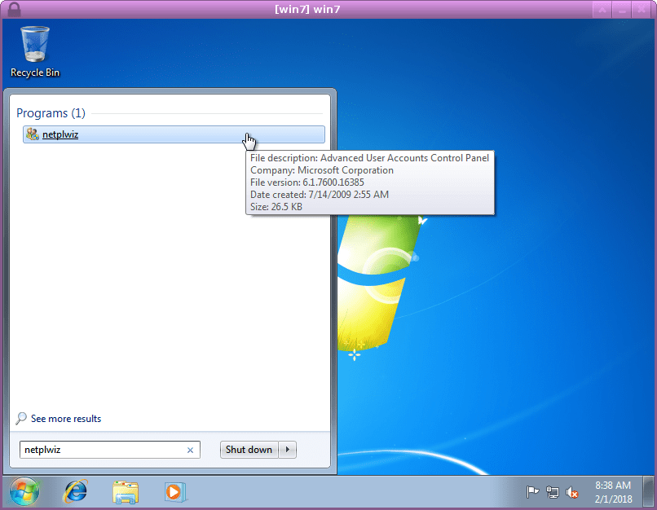Open the Action Center flag in the tray
Screen dimensions: 657x510
tap(533, 492)
